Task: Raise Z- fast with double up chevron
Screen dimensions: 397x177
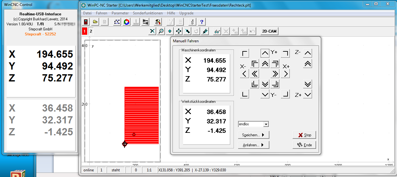Action: click(308, 64)
